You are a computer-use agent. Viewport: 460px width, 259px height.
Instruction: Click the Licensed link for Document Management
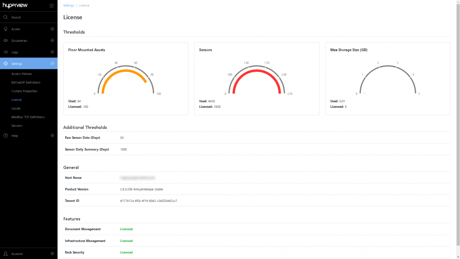tap(127, 229)
